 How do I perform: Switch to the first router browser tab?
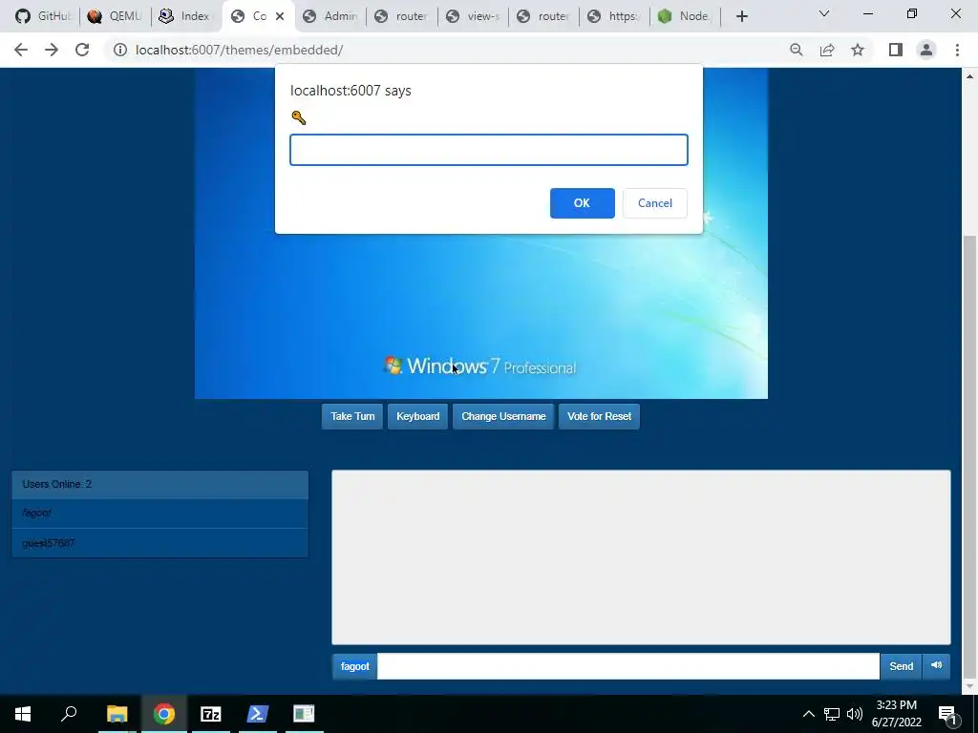401,16
